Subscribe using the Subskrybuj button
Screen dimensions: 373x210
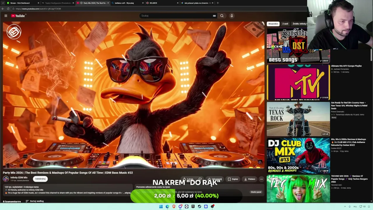click(x=40, y=179)
